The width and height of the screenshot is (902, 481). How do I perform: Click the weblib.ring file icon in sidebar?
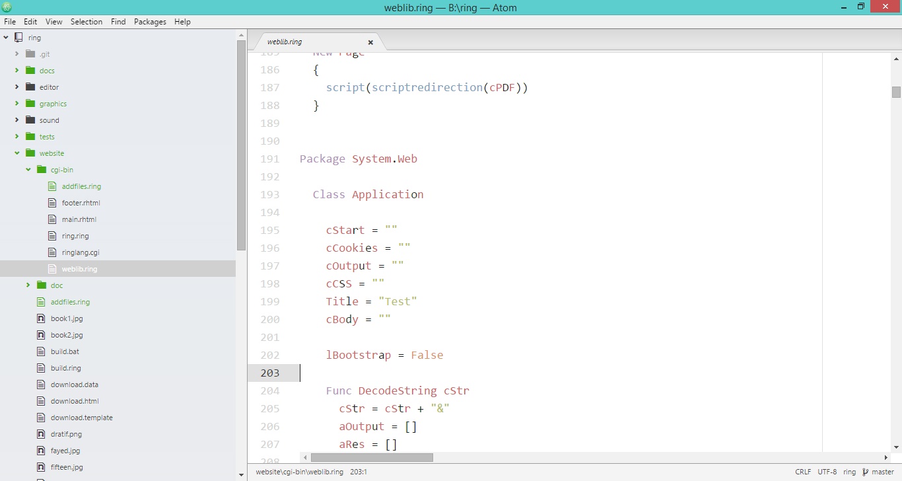[52, 269]
